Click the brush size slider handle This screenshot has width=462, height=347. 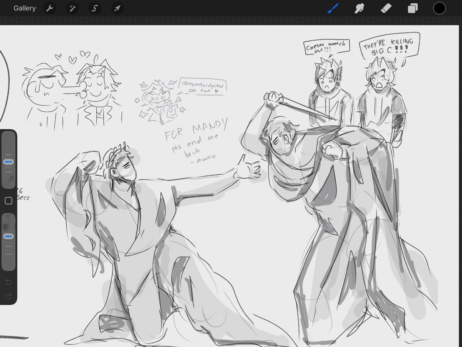pos(8,162)
